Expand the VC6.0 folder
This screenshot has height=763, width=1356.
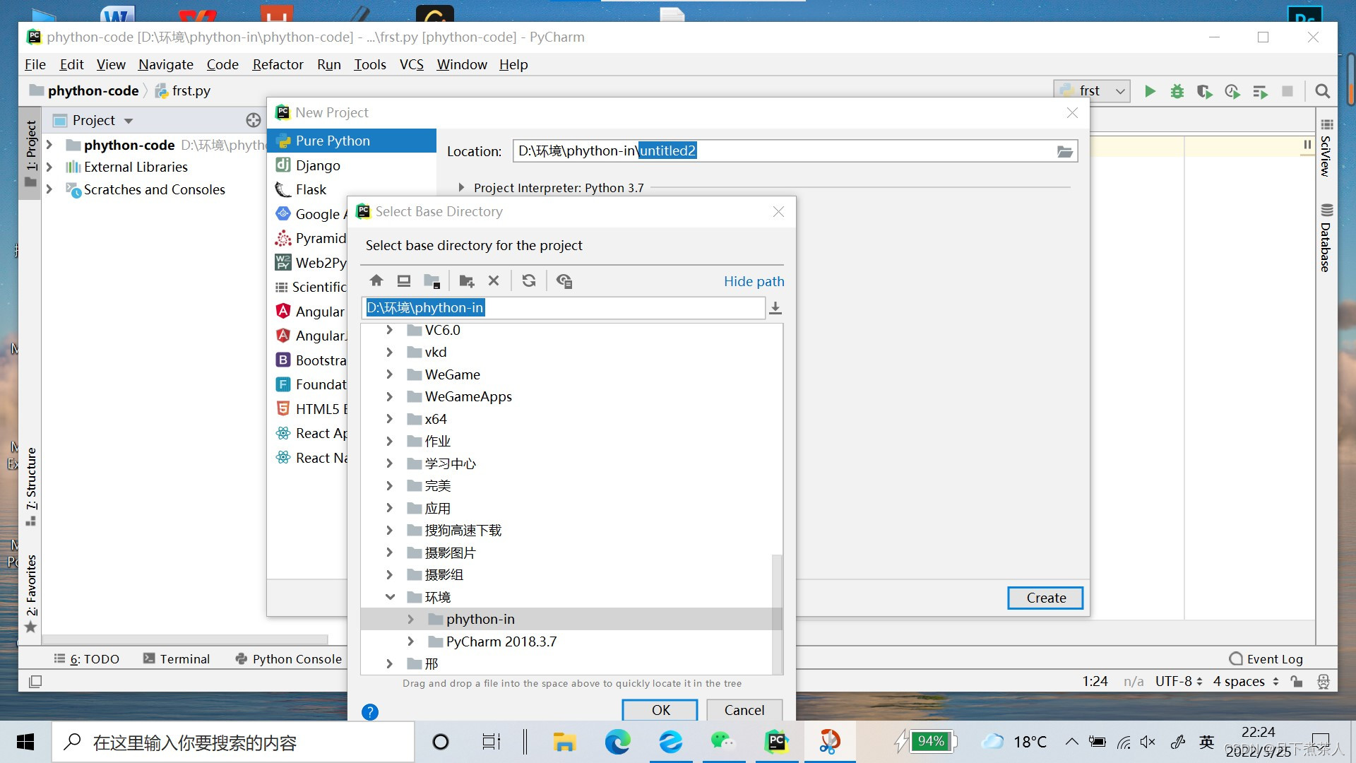[389, 330]
